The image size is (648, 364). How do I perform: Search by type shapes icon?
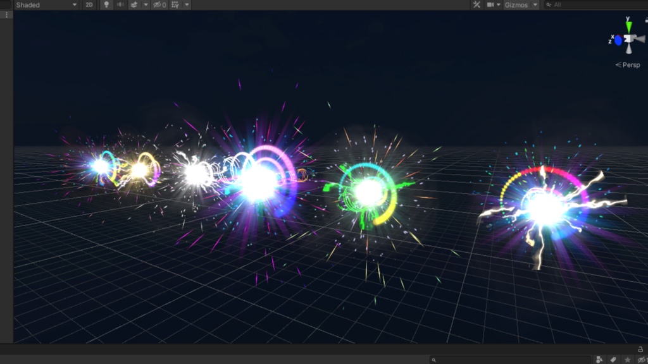coord(599,360)
